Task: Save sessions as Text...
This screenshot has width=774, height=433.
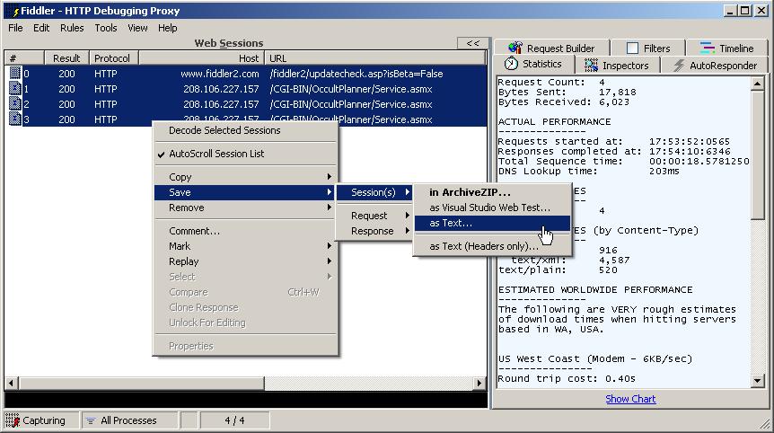Action: coord(492,223)
